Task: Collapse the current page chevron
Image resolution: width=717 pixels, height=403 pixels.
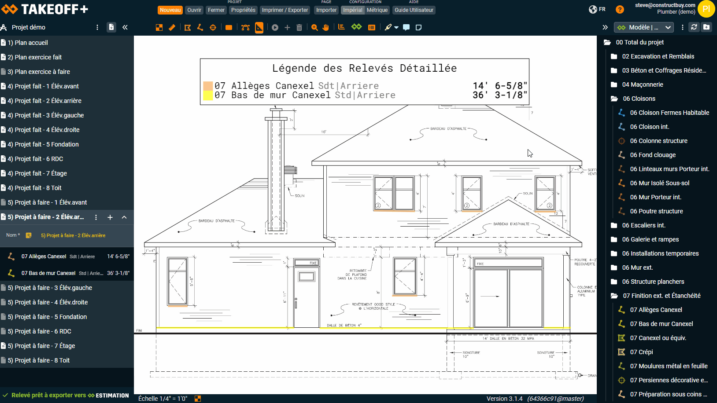Action: coord(124,217)
